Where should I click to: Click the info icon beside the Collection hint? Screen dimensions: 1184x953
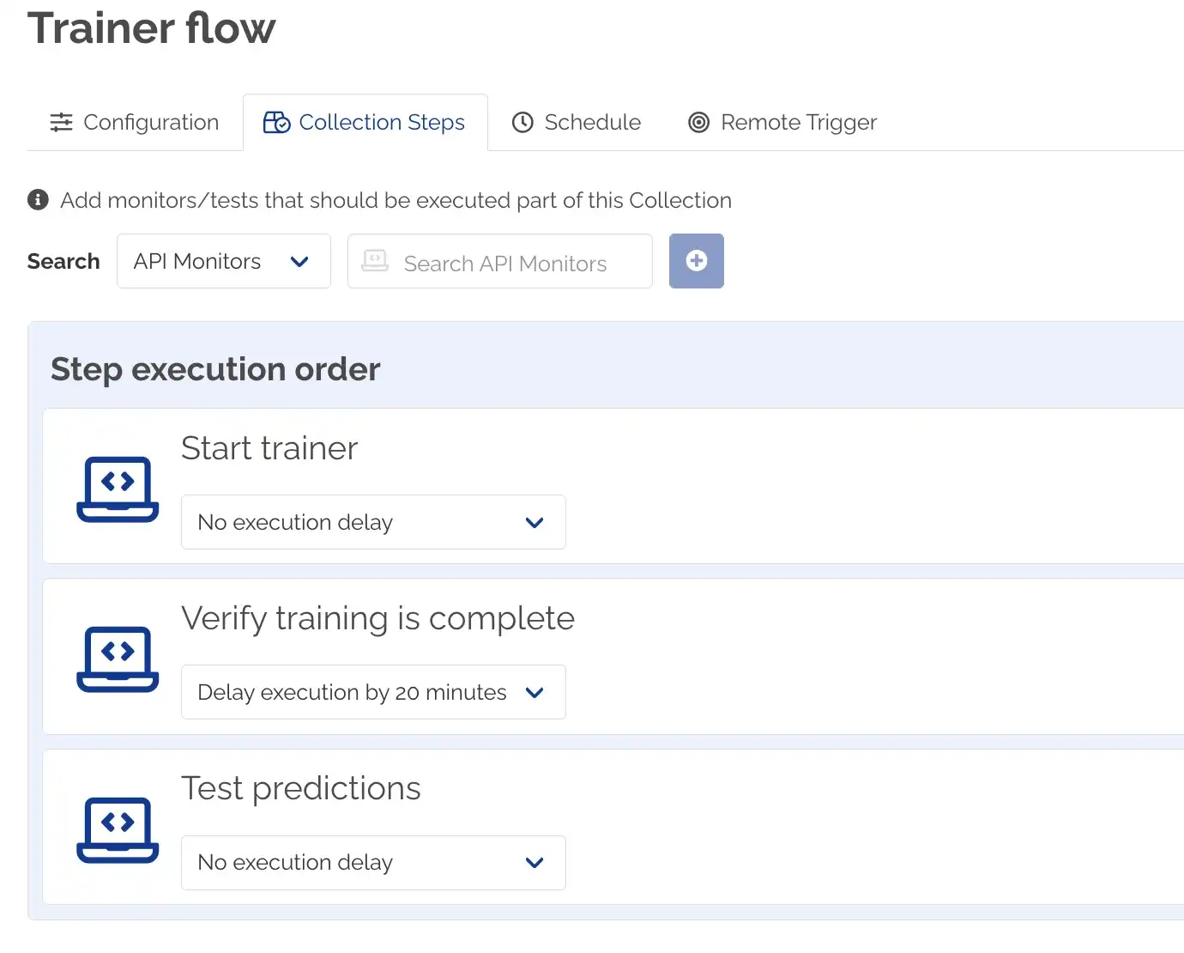(38, 200)
